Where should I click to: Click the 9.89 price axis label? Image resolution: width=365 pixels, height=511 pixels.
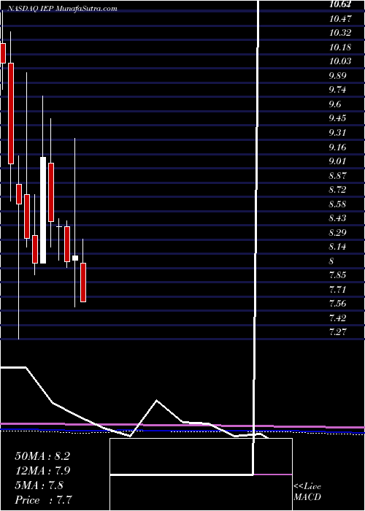[337, 76]
